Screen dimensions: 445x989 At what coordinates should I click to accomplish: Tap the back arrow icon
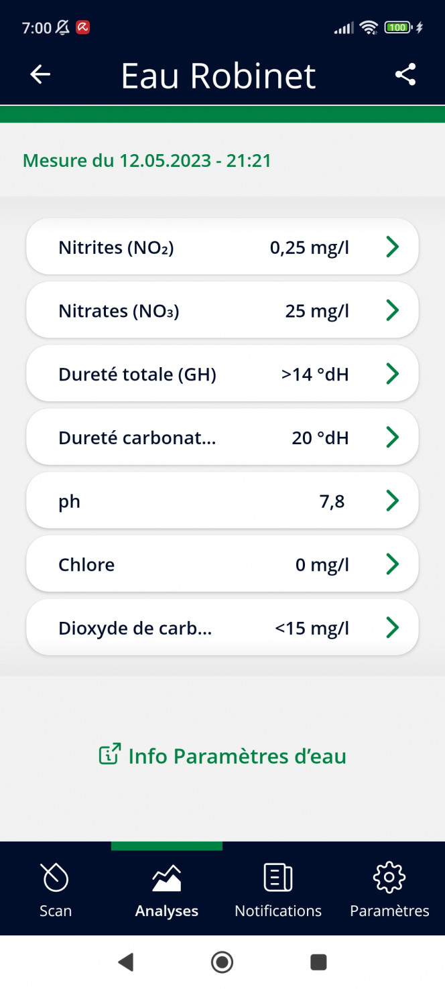tap(40, 74)
